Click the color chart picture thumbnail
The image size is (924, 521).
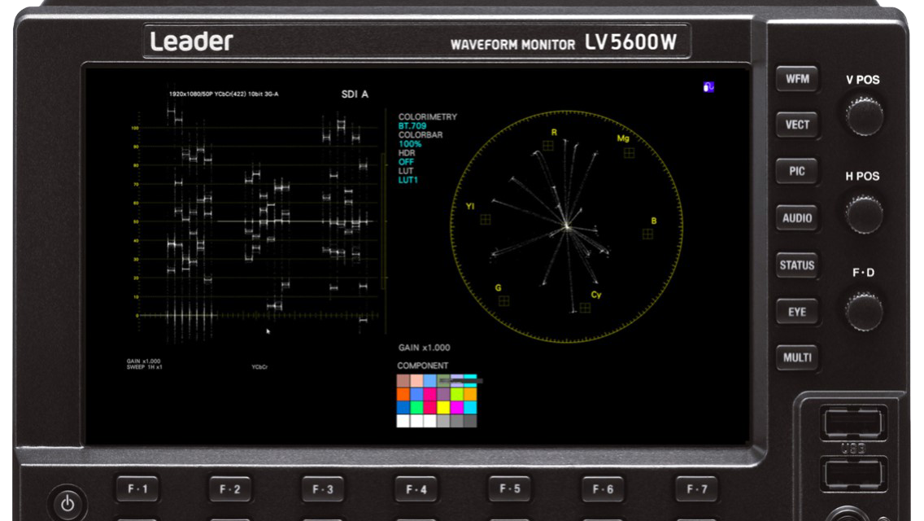pyautogui.click(x=437, y=400)
